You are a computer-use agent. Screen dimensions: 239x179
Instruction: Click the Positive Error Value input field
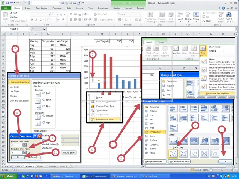point(17,145)
